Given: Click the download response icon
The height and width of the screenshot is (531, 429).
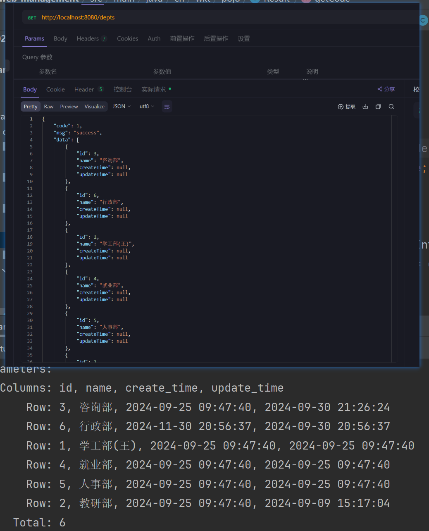Looking at the screenshot, I should pos(365,107).
